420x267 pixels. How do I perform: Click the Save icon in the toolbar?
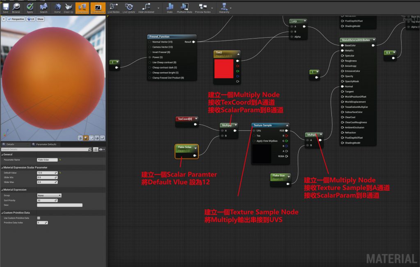(6, 7)
